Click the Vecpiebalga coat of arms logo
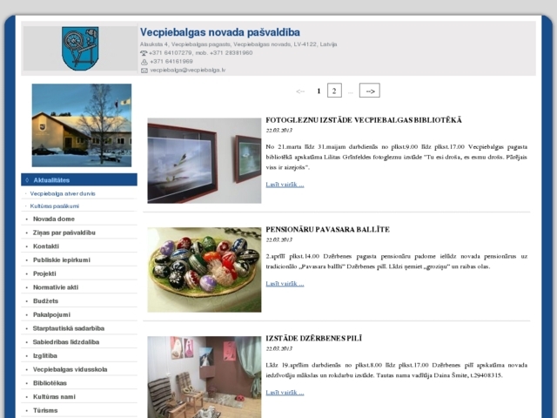557x418 pixels. click(x=80, y=49)
